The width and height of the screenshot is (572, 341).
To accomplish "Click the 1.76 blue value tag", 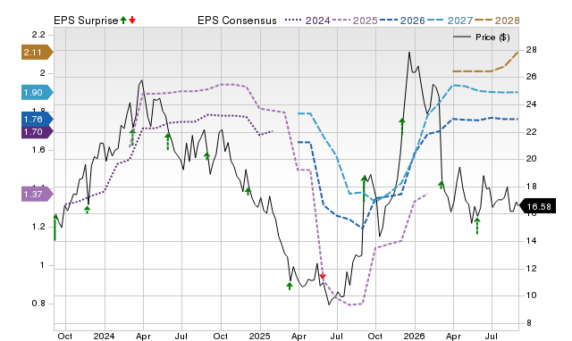I will click(x=38, y=119).
